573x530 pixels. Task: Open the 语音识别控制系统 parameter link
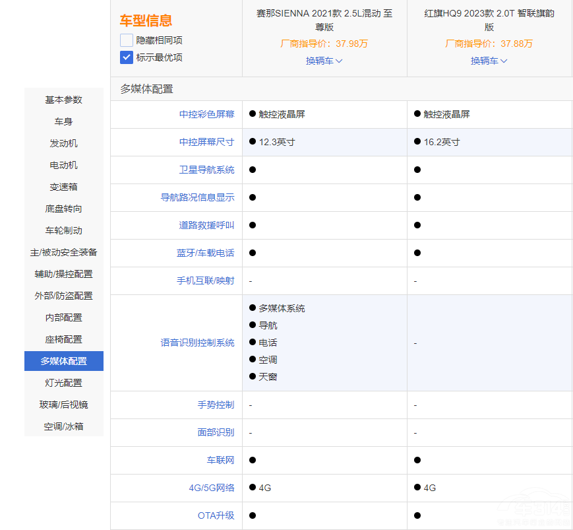[197, 343]
